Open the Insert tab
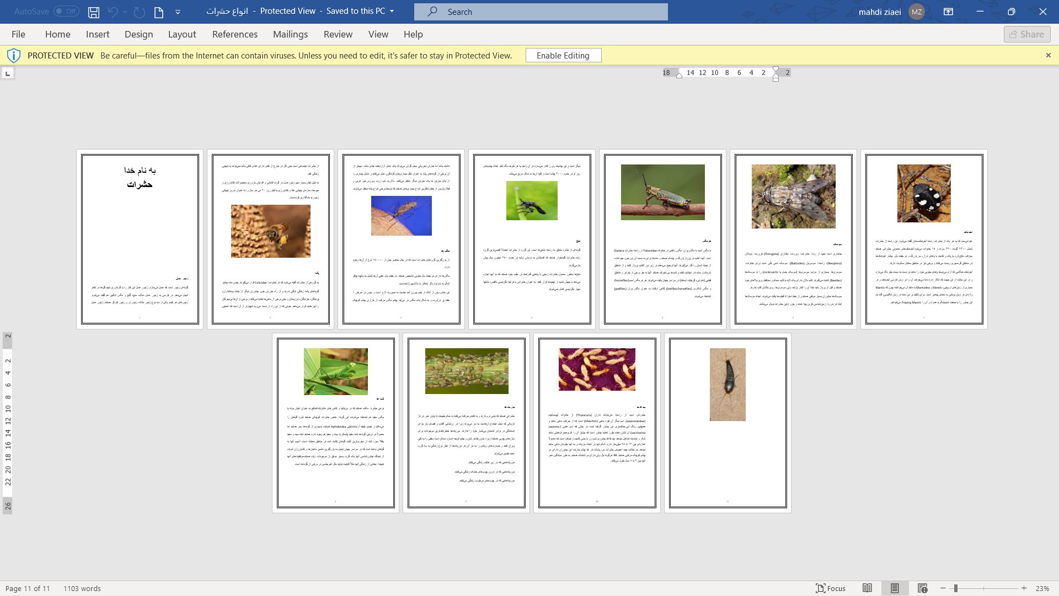The width and height of the screenshot is (1059, 596). (98, 34)
